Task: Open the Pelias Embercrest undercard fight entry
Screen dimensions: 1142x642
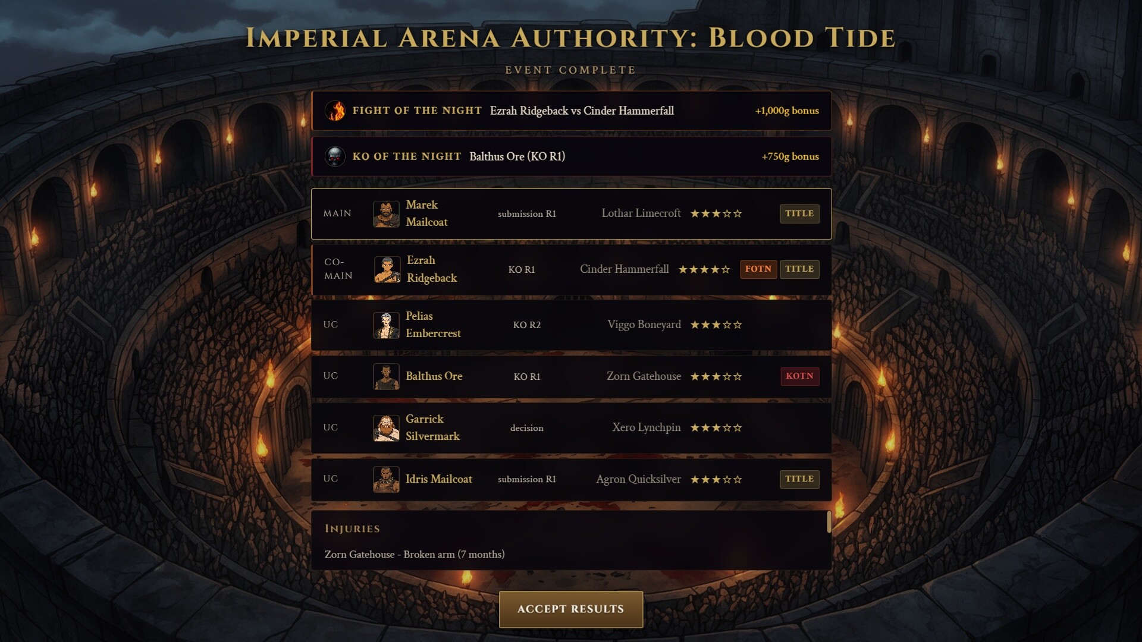Action: 571,325
